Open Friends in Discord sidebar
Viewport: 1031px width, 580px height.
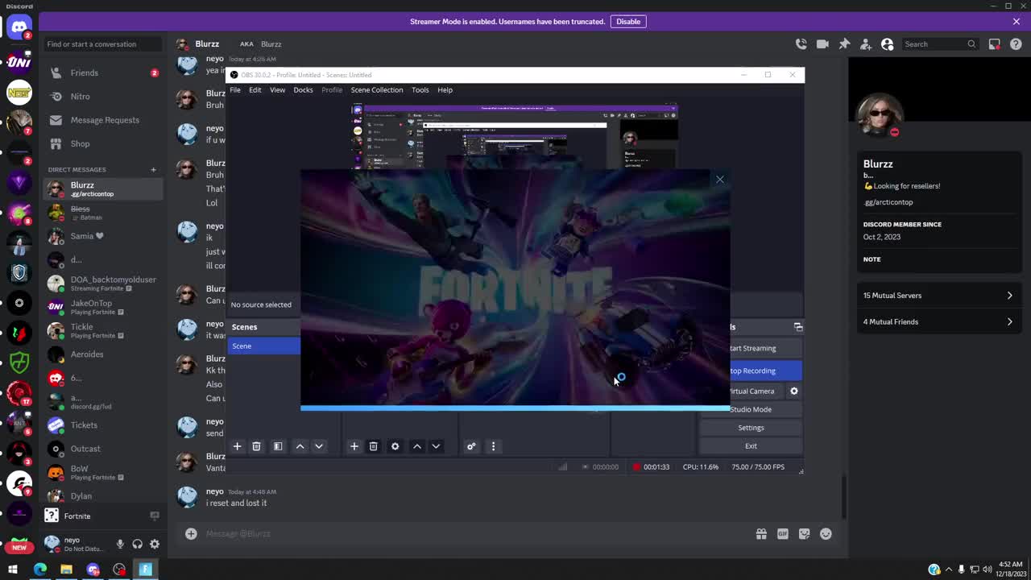(x=103, y=72)
